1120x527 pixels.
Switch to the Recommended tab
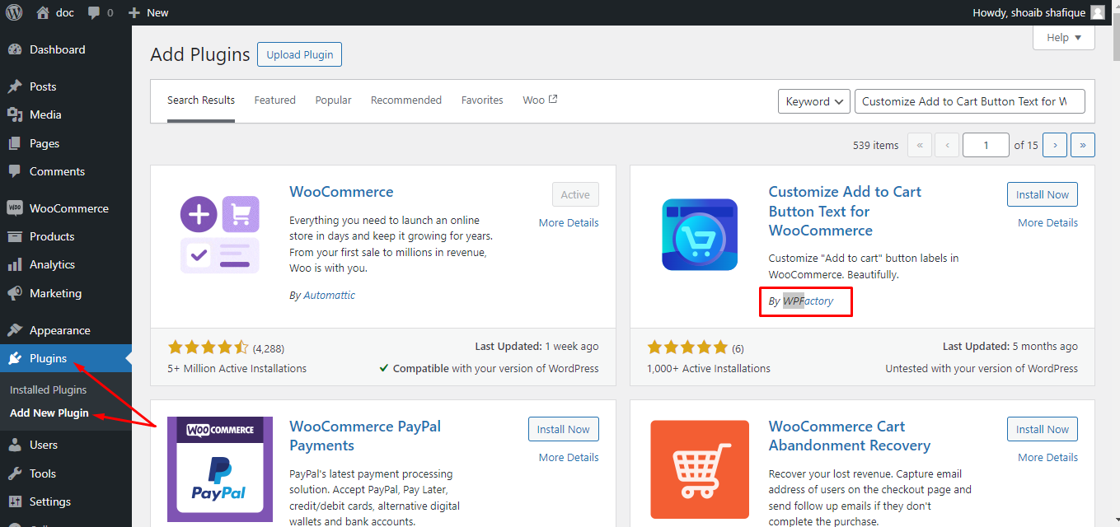tap(406, 100)
